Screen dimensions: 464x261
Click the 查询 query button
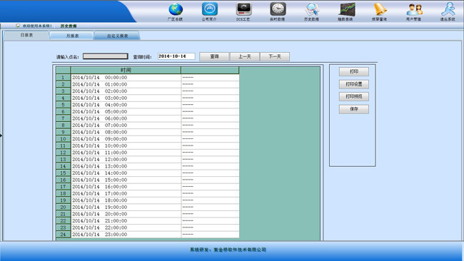pyautogui.click(x=214, y=56)
